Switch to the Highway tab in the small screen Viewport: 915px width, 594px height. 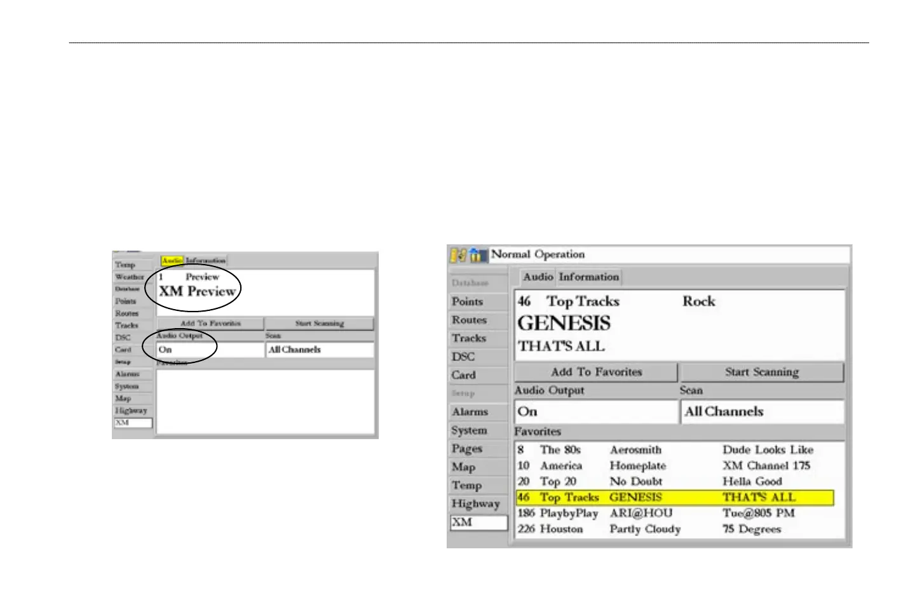[133, 411]
